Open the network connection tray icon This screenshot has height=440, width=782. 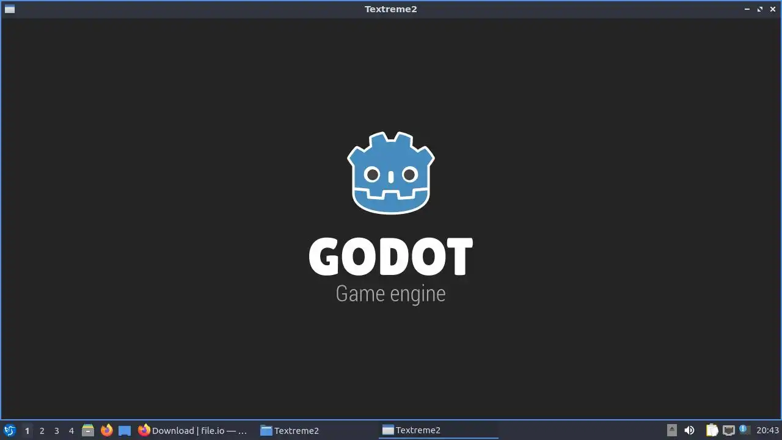click(x=728, y=430)
